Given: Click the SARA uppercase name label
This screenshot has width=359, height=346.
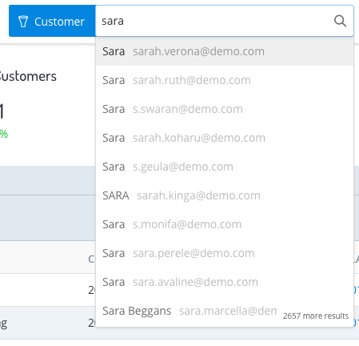Looking at the screenshot, I should (x=116, y=195).
